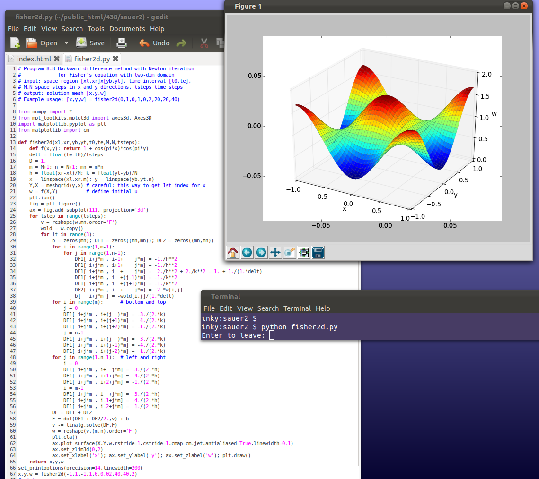
Task: Open Terminal File menu
Action: pos(209,308)
